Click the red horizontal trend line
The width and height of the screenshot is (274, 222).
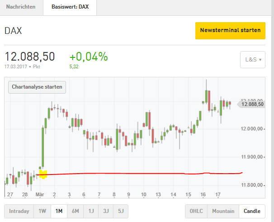click(136, 173)
